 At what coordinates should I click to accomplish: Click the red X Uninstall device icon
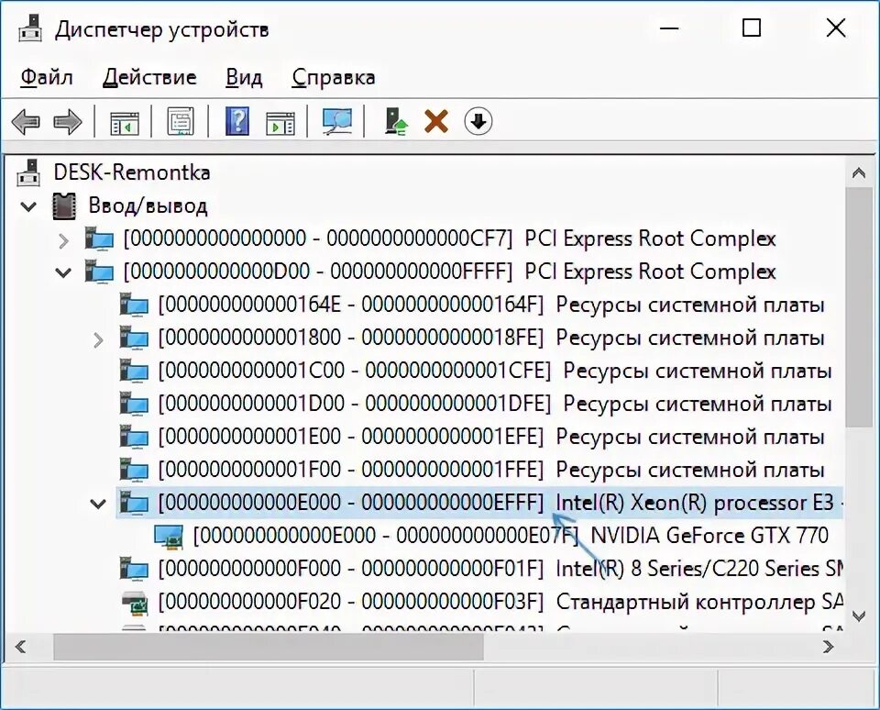point(436,121)
